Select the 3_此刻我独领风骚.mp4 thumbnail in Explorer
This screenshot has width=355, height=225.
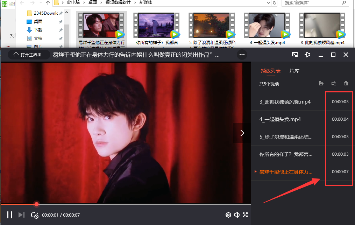tap(322, 25)
